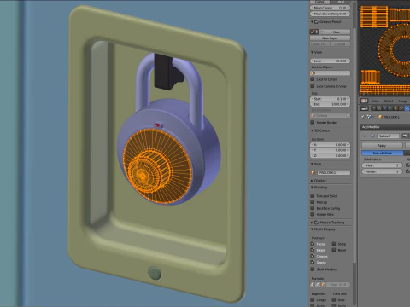This screenshot has width=410, height=307.
Task: Collapse the Subsurf modifier panel arrow
Action: coord(364,136)
